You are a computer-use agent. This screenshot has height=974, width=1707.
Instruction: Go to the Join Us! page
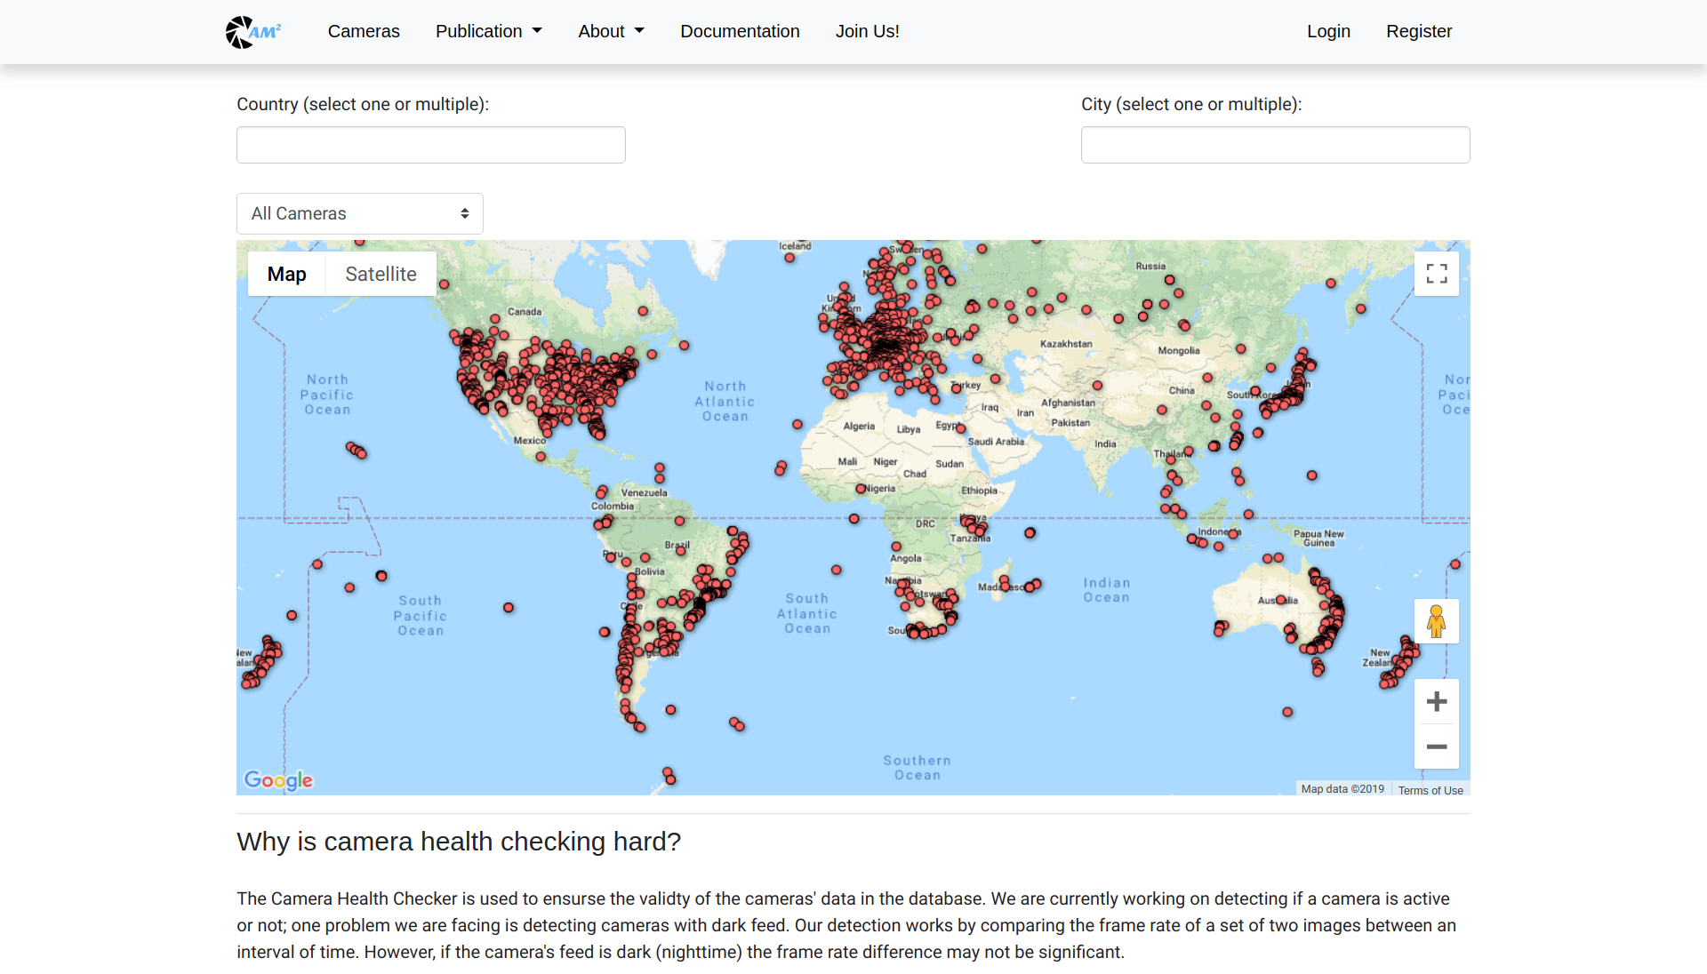pos(868,31)
